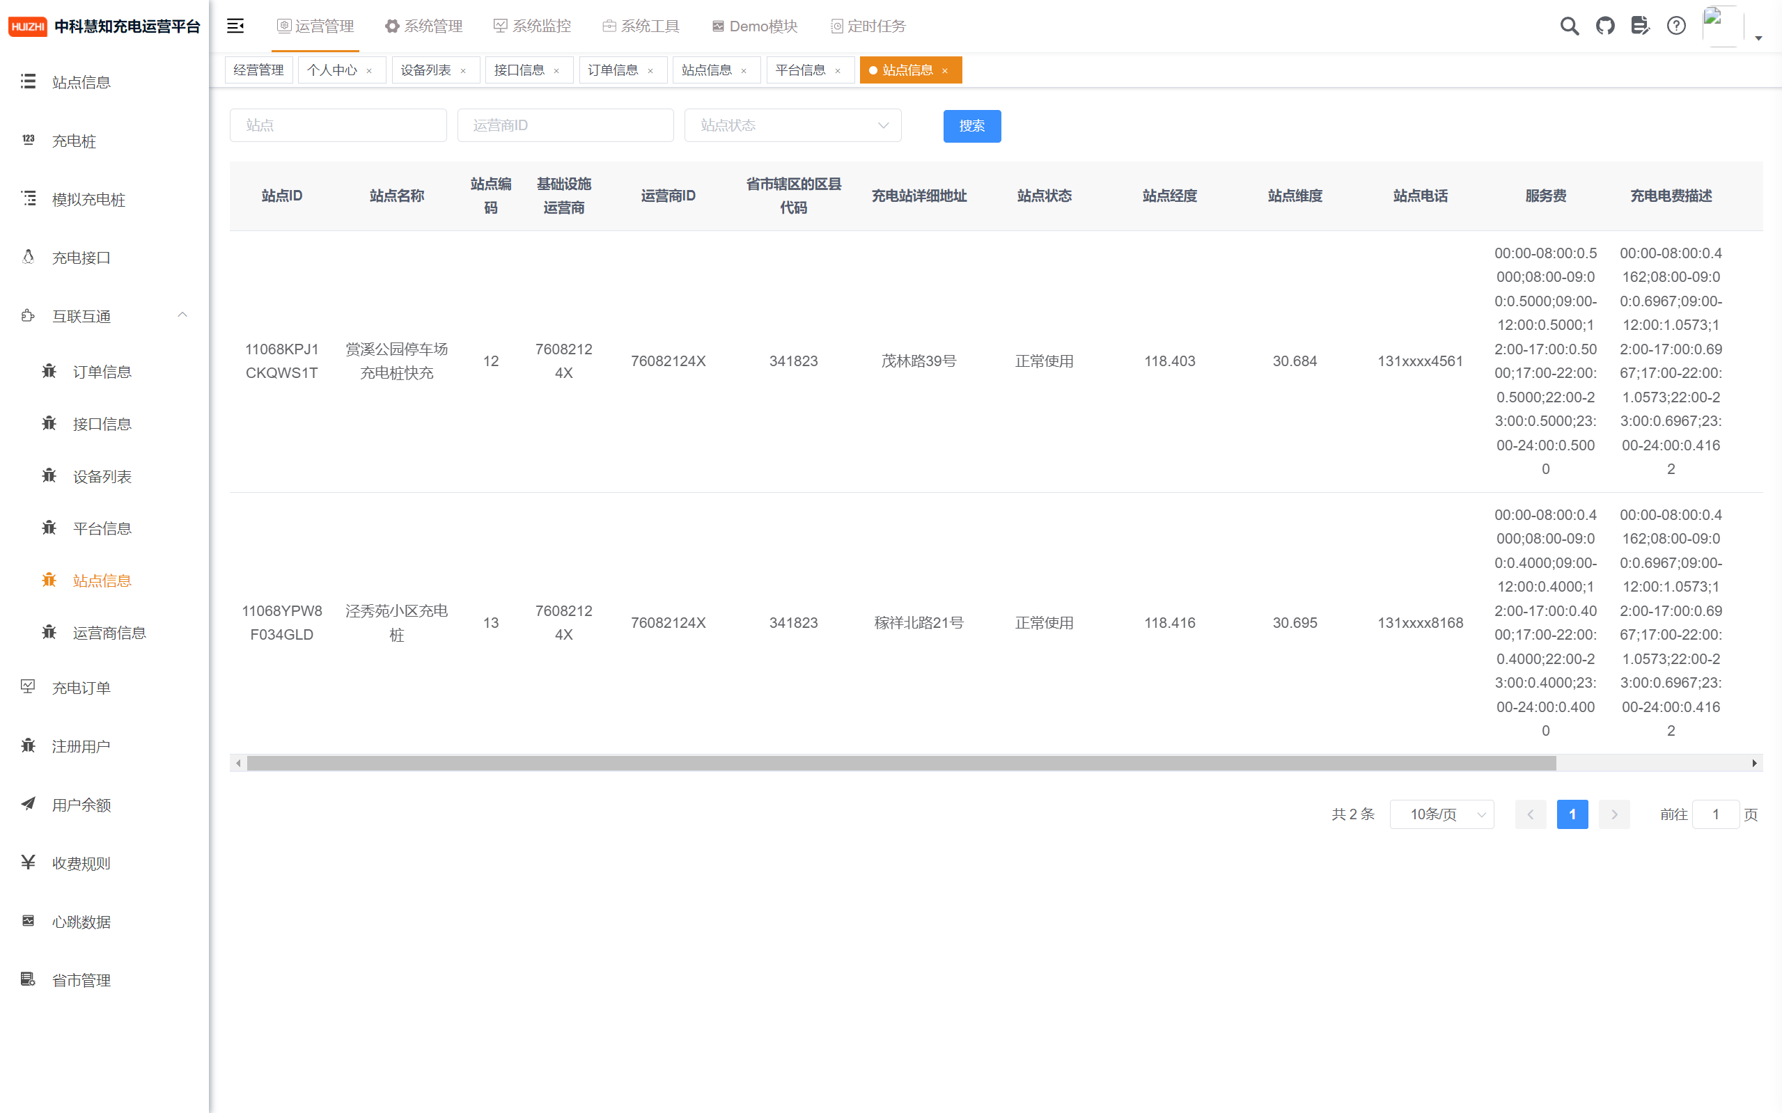Image resolution: width=1782 pixels, height=1113 pixels.
Task: Click the 模拟充电桩 sidebar icon
Action: tap(28, 198)
